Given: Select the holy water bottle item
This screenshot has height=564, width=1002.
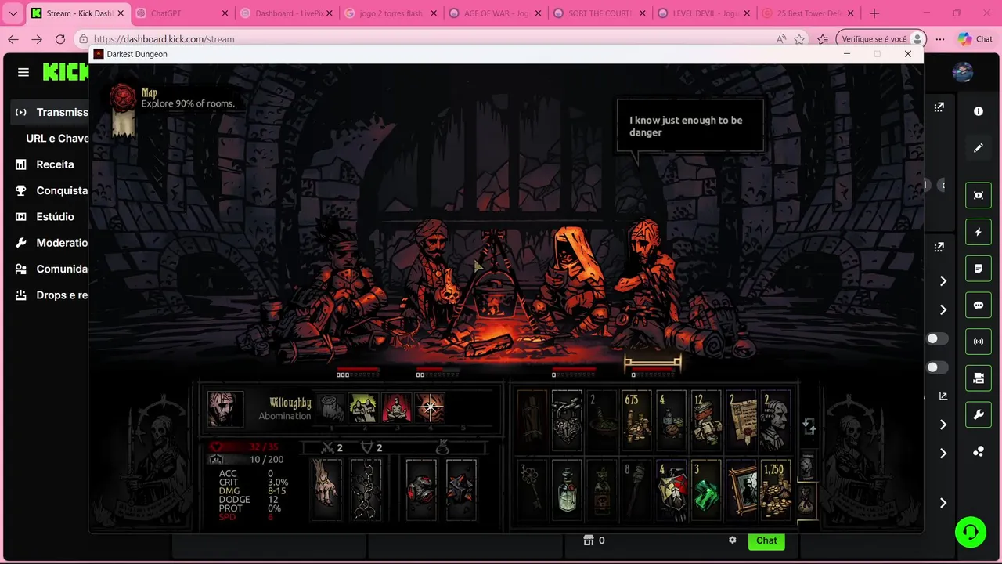Looking at the screenshot, I should (567, 490).
